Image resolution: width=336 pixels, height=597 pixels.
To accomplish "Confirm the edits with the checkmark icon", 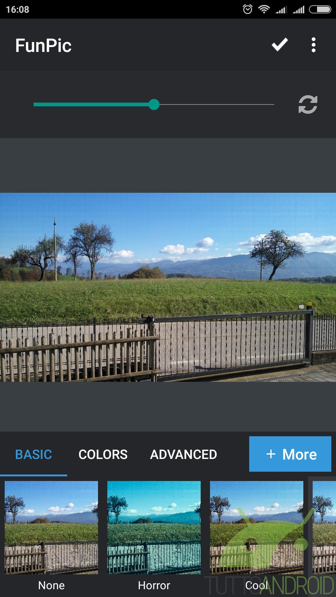I will click(x=280, y=45).
